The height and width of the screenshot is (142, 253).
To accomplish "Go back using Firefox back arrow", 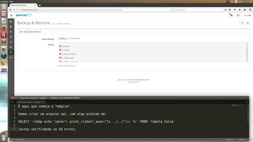I will (11, 10).
